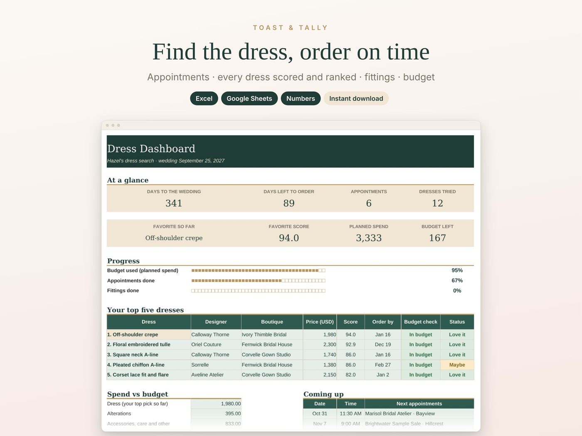
Task: Click the Excel format pill
Action: (204, 98)
